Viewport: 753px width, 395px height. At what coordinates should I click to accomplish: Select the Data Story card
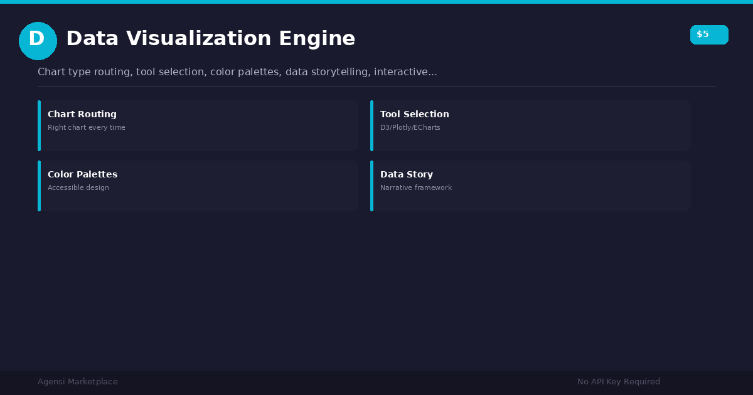coord(530,186)
